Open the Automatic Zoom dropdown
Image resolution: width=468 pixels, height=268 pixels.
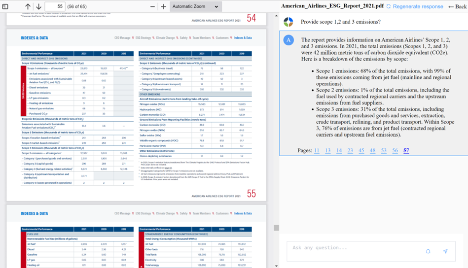(x=195, y=6)
